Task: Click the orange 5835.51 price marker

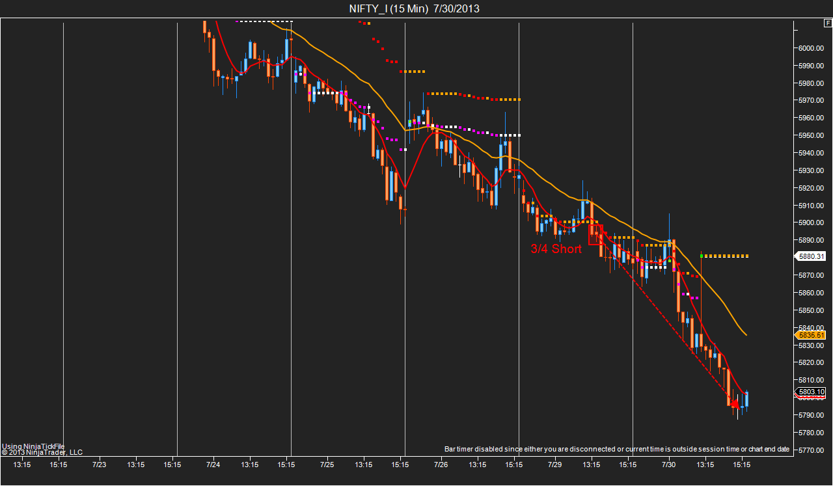Action: point(812,335)
